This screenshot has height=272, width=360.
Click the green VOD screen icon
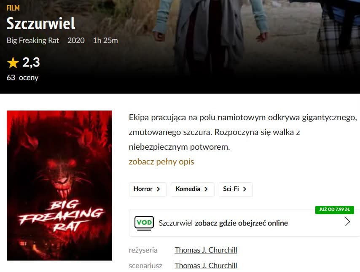[144, 223]
